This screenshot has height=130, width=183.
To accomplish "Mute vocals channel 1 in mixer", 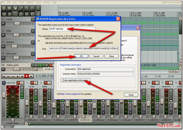I will pos(32,83).
